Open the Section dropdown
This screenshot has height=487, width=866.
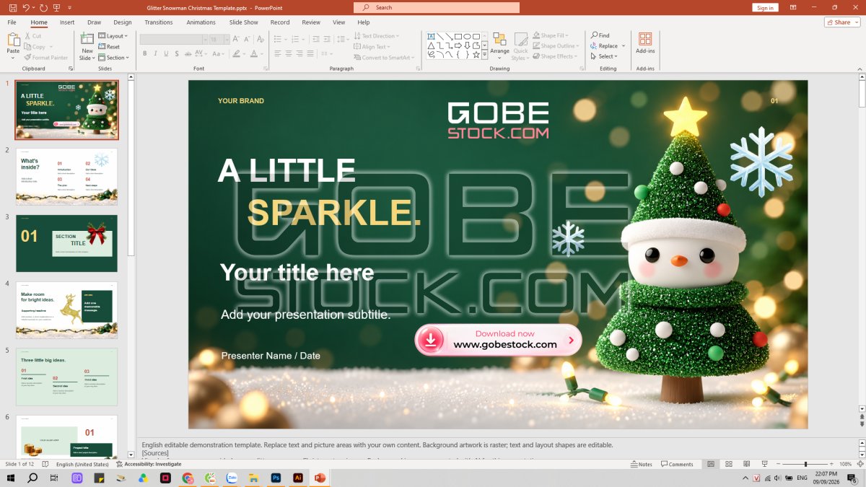pos(113,58)
